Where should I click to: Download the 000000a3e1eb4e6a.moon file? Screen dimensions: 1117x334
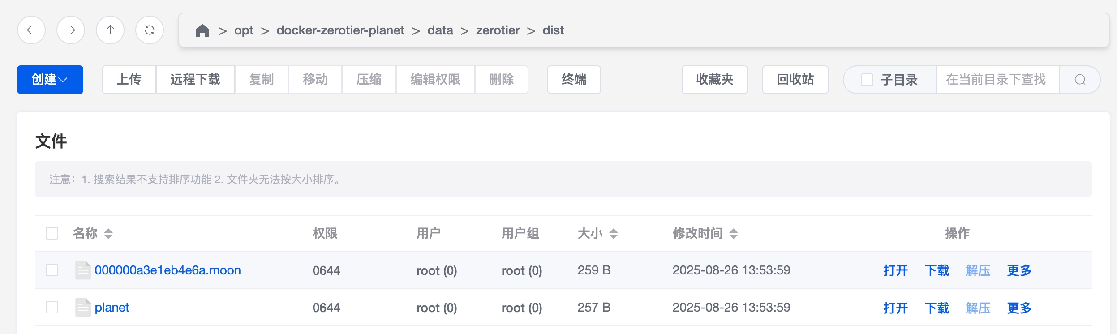click(937, 270)
